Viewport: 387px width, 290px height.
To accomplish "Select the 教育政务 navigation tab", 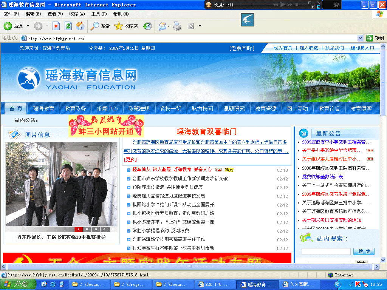I will pyautogui.click(x=75, y=108).
